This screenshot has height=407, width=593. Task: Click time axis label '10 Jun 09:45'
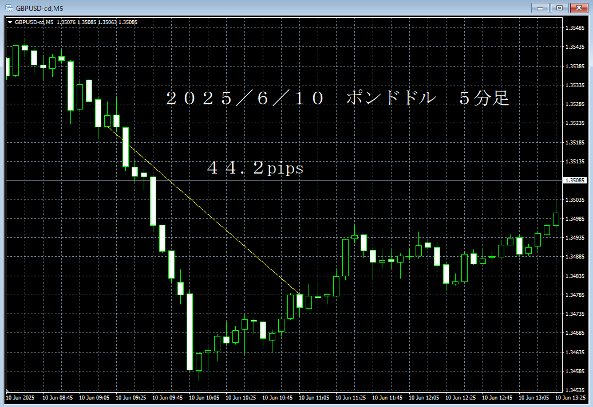point(168,398)
